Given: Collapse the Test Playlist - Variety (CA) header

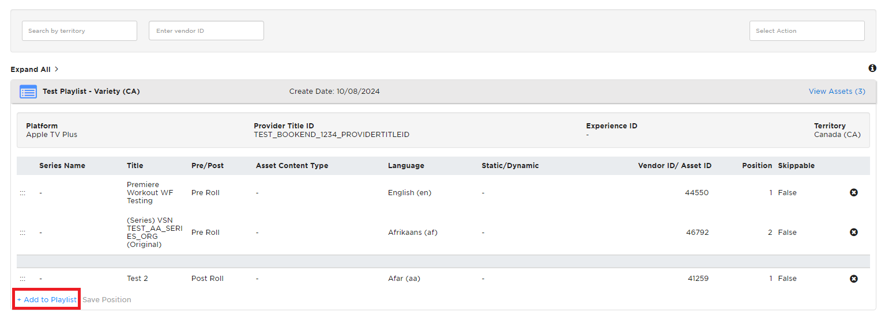Looking at the screenshot, I should pyautogui.click(x=443, y=92).
